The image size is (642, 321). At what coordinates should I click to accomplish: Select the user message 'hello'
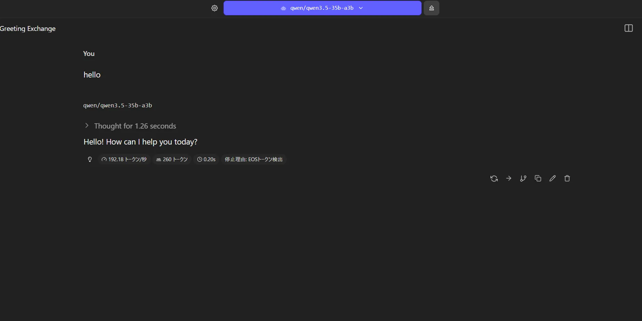click(92, 75)
